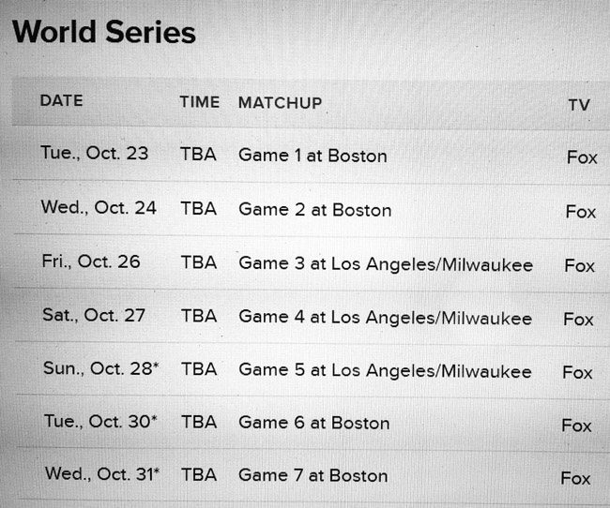Image resolution: width=610 pixels, height=508 pixels.
Task: Select the Tue., Oct. 23 date
Action: point(95,153)
